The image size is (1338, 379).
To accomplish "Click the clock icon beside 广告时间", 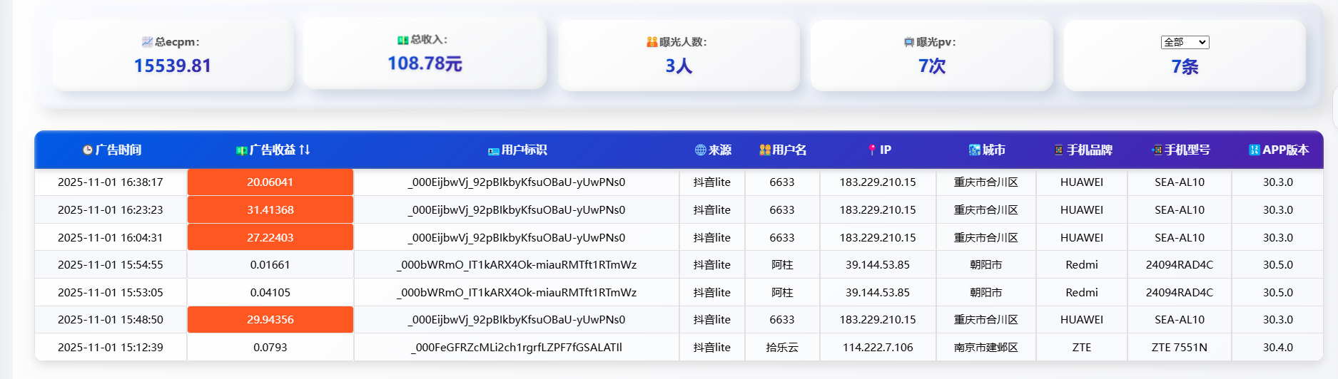I will point(88,150).
